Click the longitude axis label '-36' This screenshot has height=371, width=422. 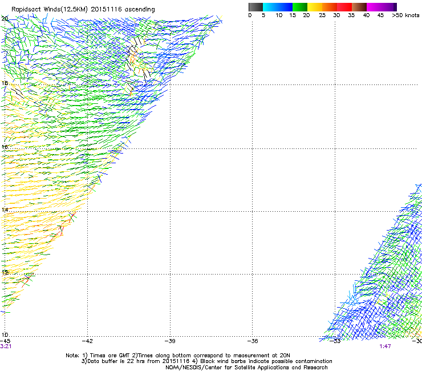pyautogui.click(x=253, y=341)
